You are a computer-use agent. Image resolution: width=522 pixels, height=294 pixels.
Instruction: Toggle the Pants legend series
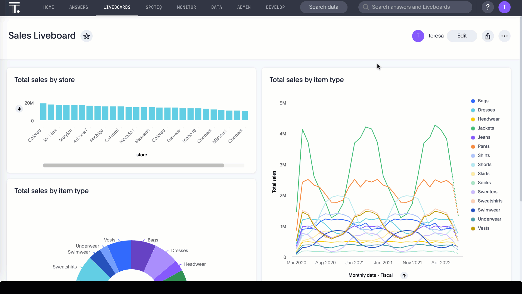(x=483, y=146)
